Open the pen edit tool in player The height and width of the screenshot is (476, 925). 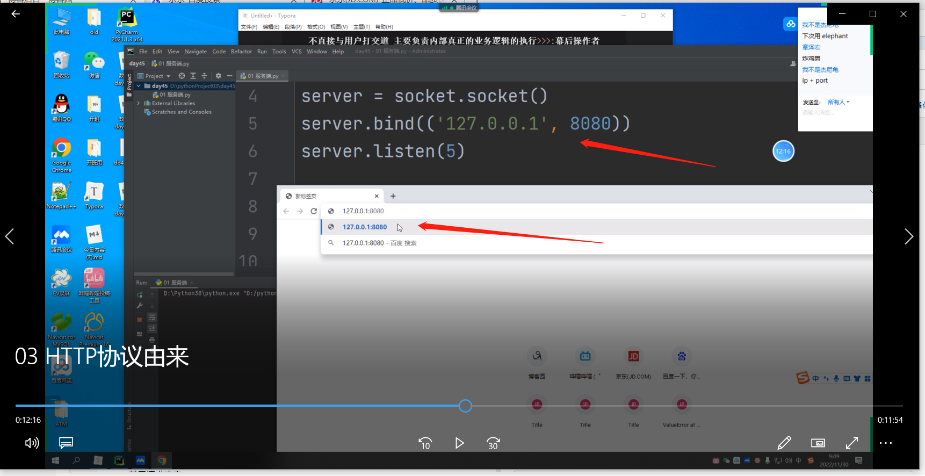[x=784, y=443]
